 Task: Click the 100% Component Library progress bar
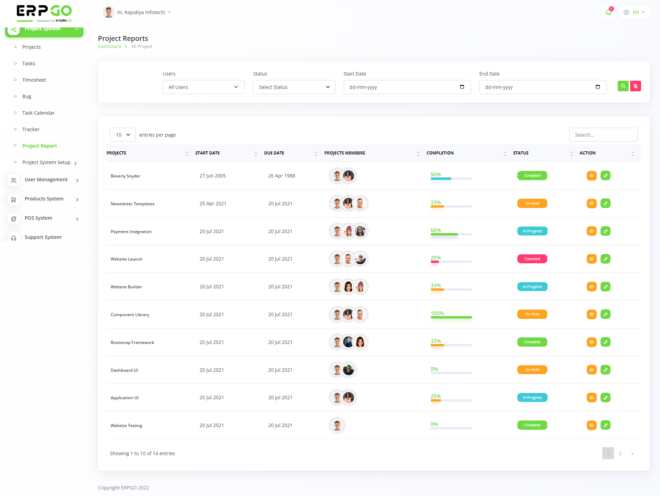point(451,317)
